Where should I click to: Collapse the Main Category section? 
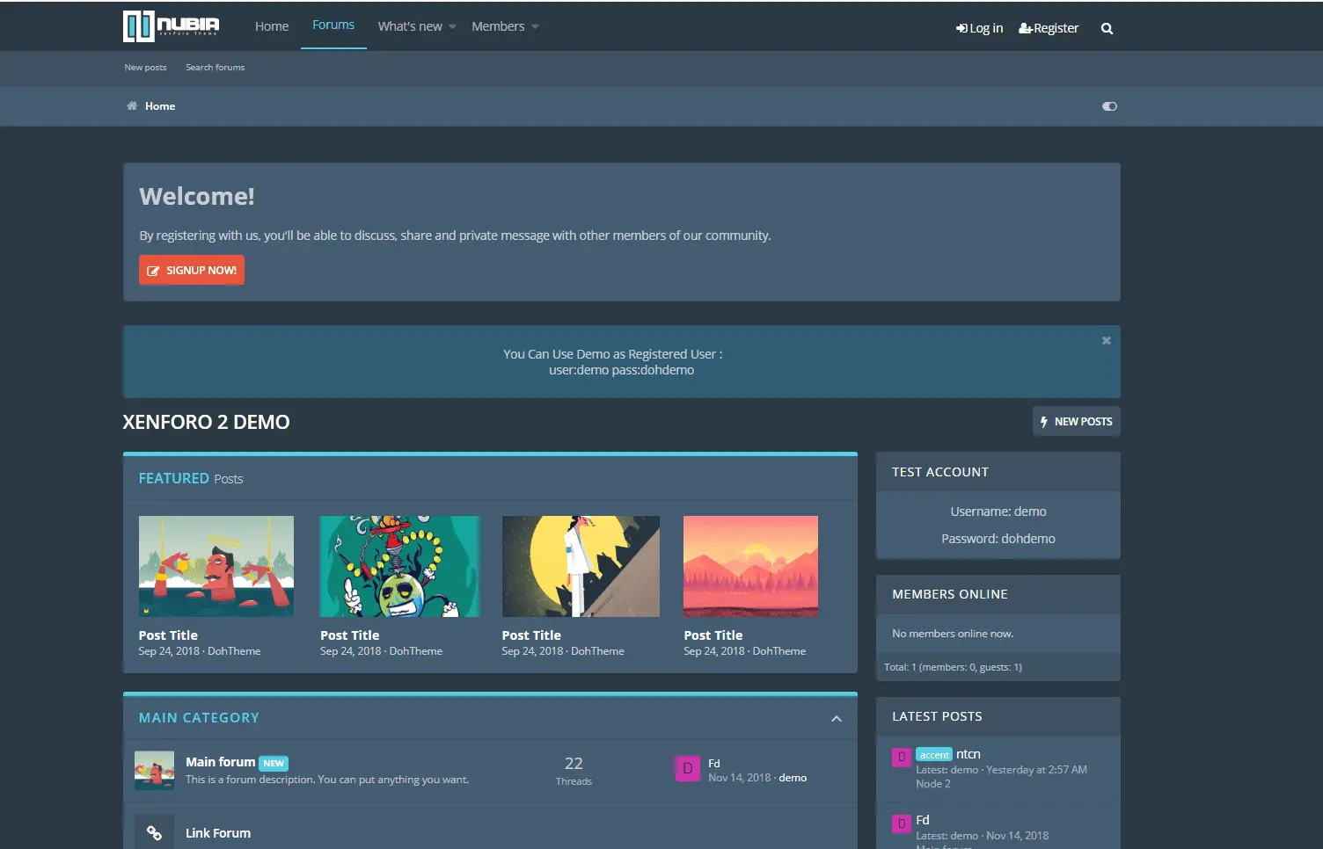(x=836, y=719)
